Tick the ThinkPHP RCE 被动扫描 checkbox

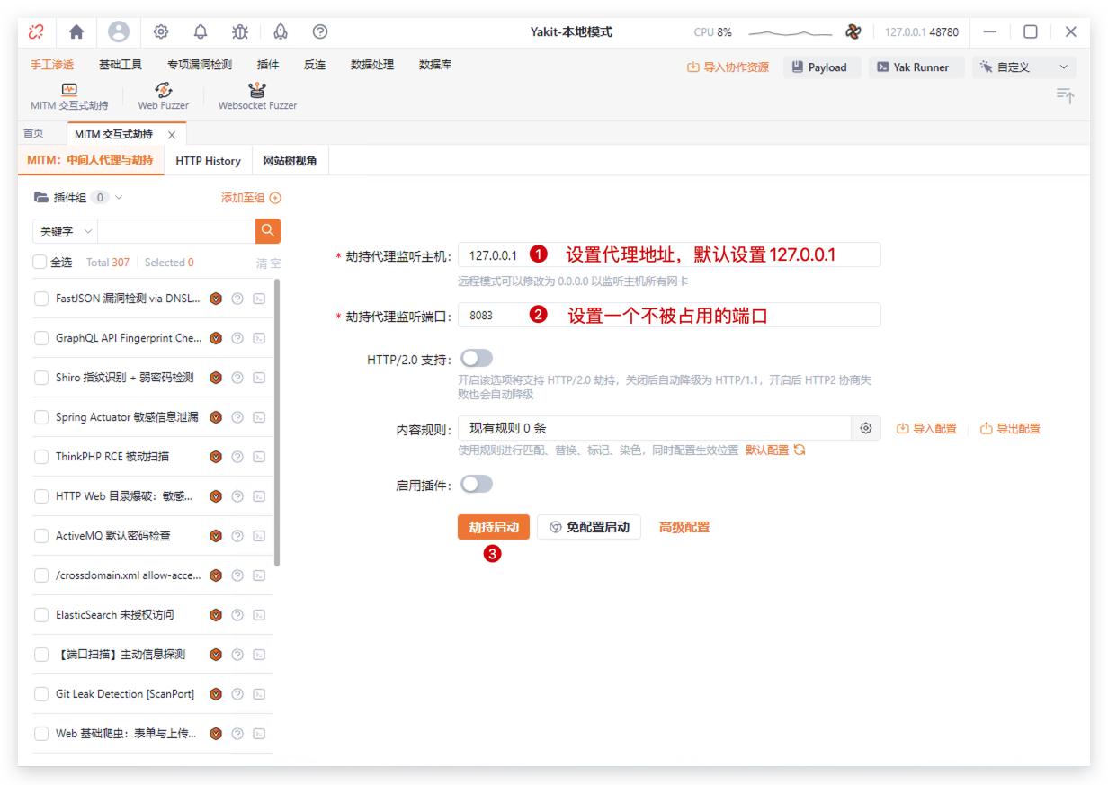pyautogui.click(x=41, y=457)
